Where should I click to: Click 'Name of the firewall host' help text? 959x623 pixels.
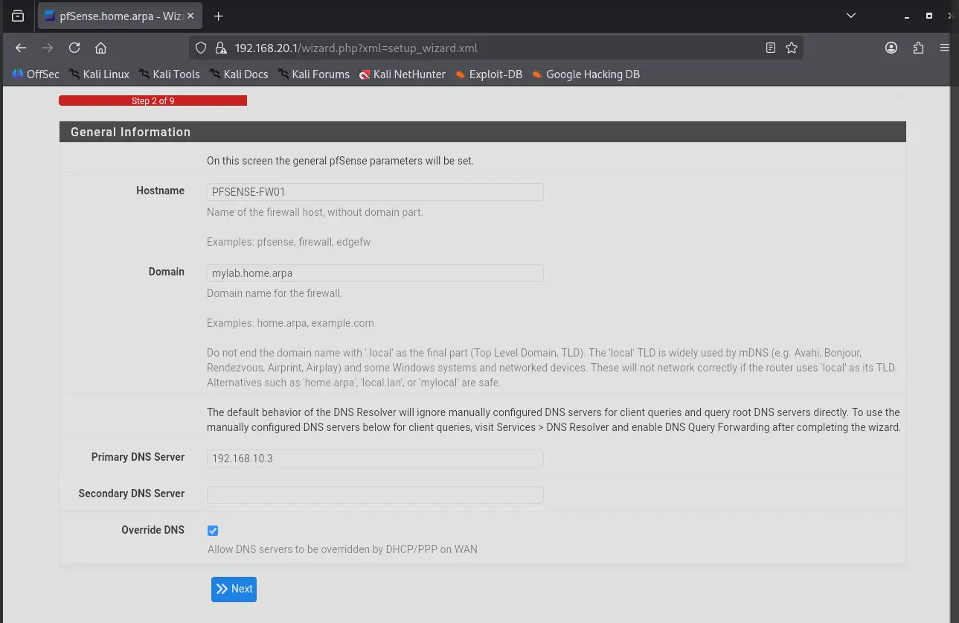click(x=315, y=212)
